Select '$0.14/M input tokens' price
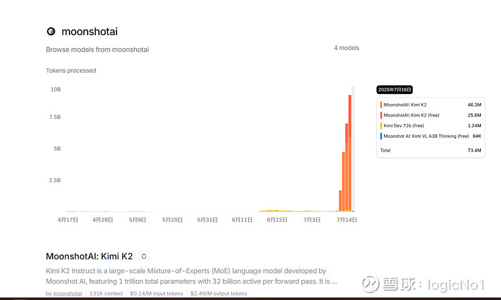The height and width of the screenshot is (300, 501). point(157,293)
